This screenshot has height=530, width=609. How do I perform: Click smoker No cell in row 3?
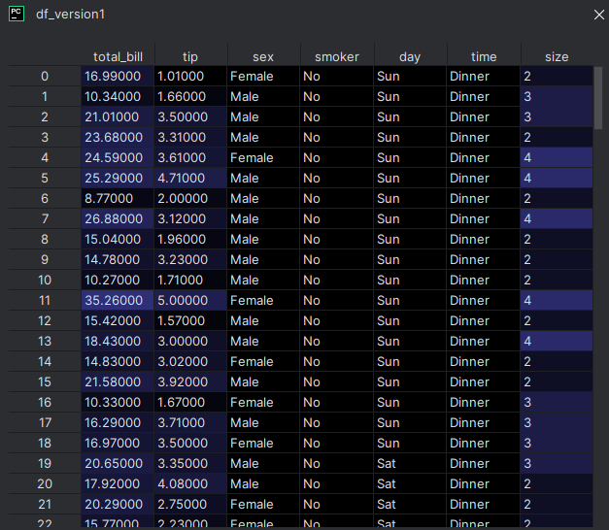pos(337,138)
